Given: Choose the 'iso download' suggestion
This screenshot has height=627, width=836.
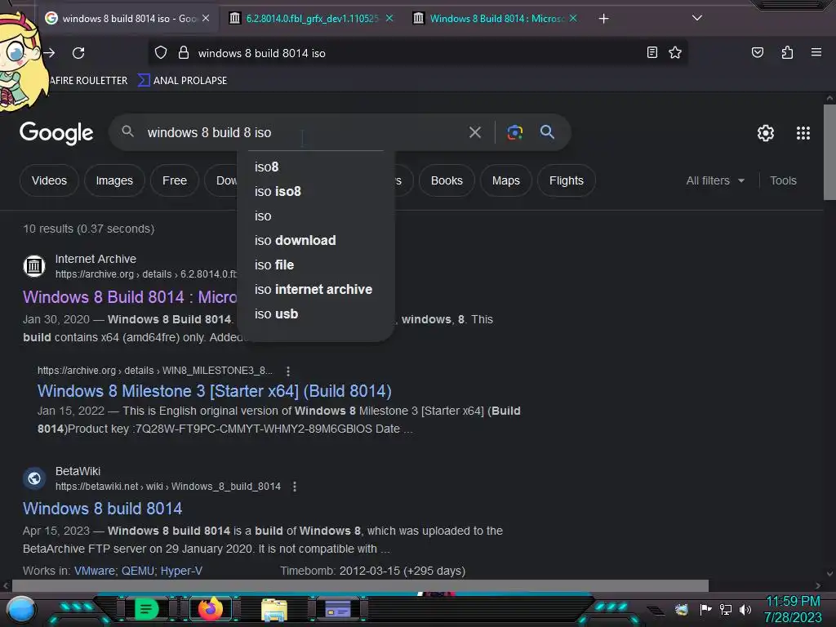Looking at the screenshot, I should (x=316, y=241).
